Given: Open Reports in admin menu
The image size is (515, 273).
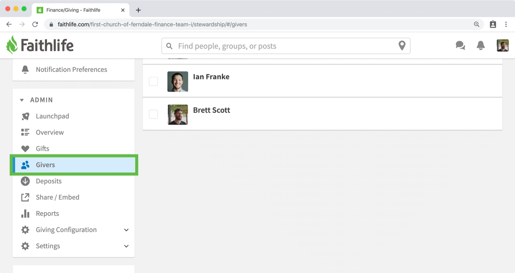Looking at the screenshot, I should pos(47,214).
